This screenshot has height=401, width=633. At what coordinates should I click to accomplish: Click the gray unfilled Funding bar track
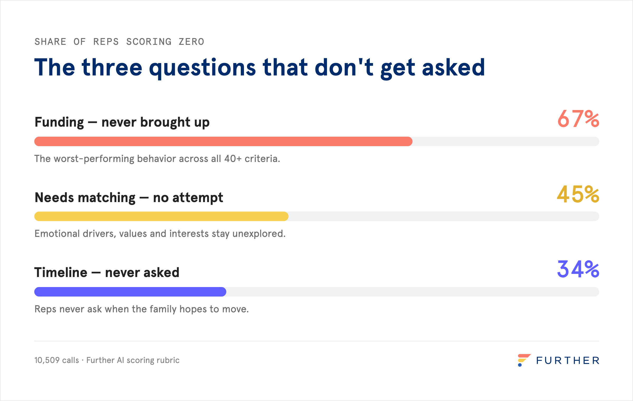(506, 141)
